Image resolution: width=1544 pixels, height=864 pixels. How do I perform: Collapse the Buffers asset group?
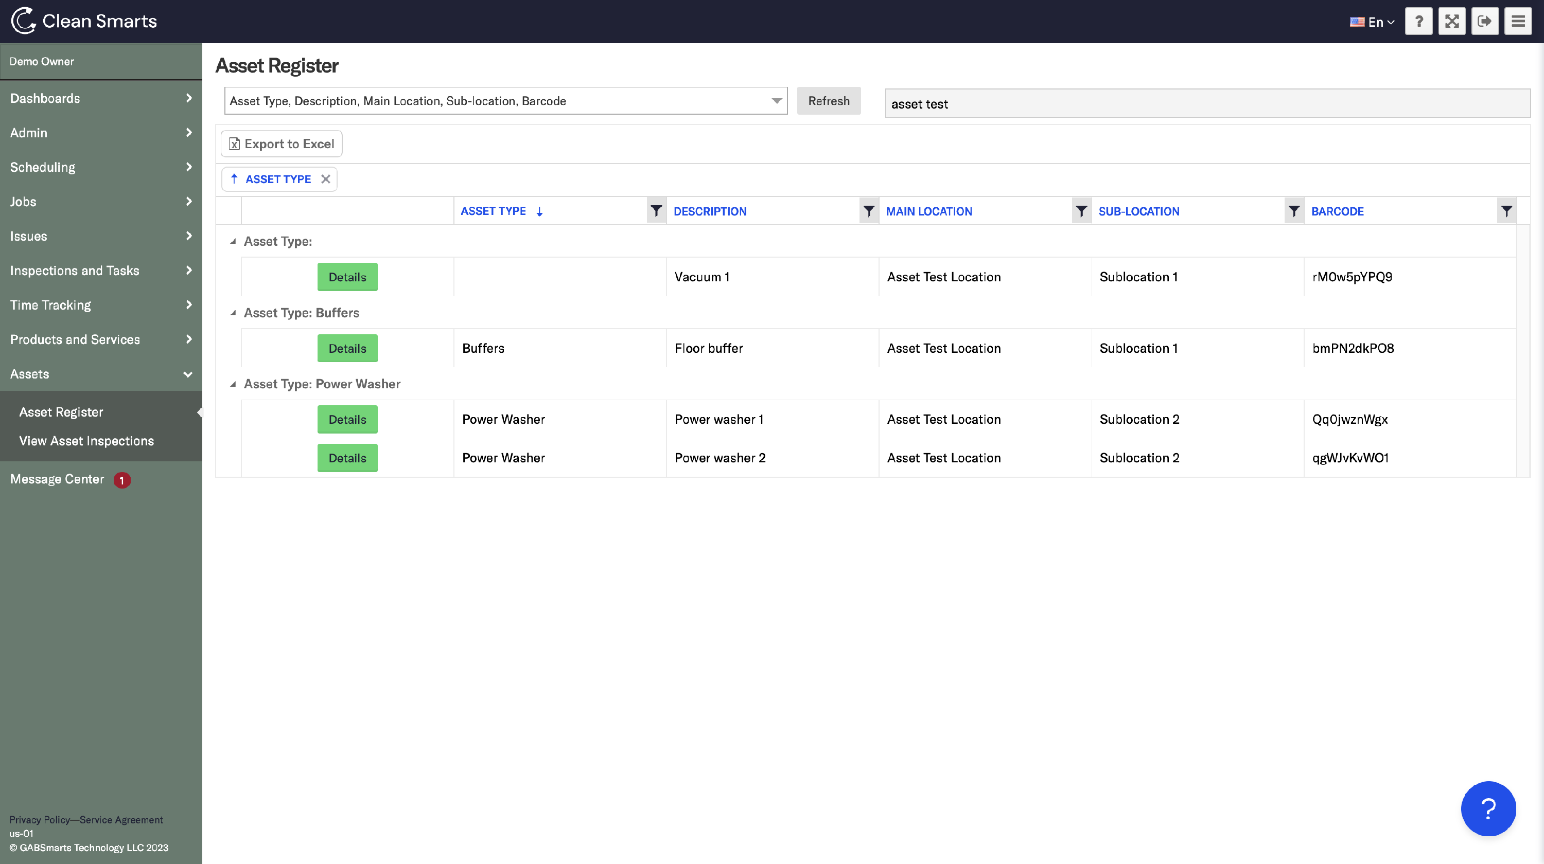tap(233, 313)
